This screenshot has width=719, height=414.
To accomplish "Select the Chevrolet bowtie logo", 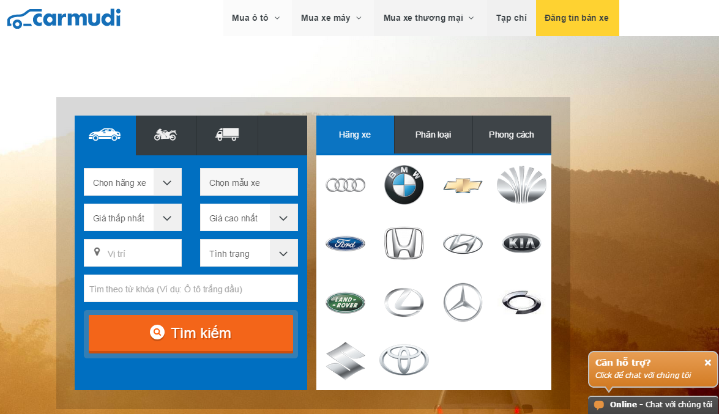I will click(463, 185).
